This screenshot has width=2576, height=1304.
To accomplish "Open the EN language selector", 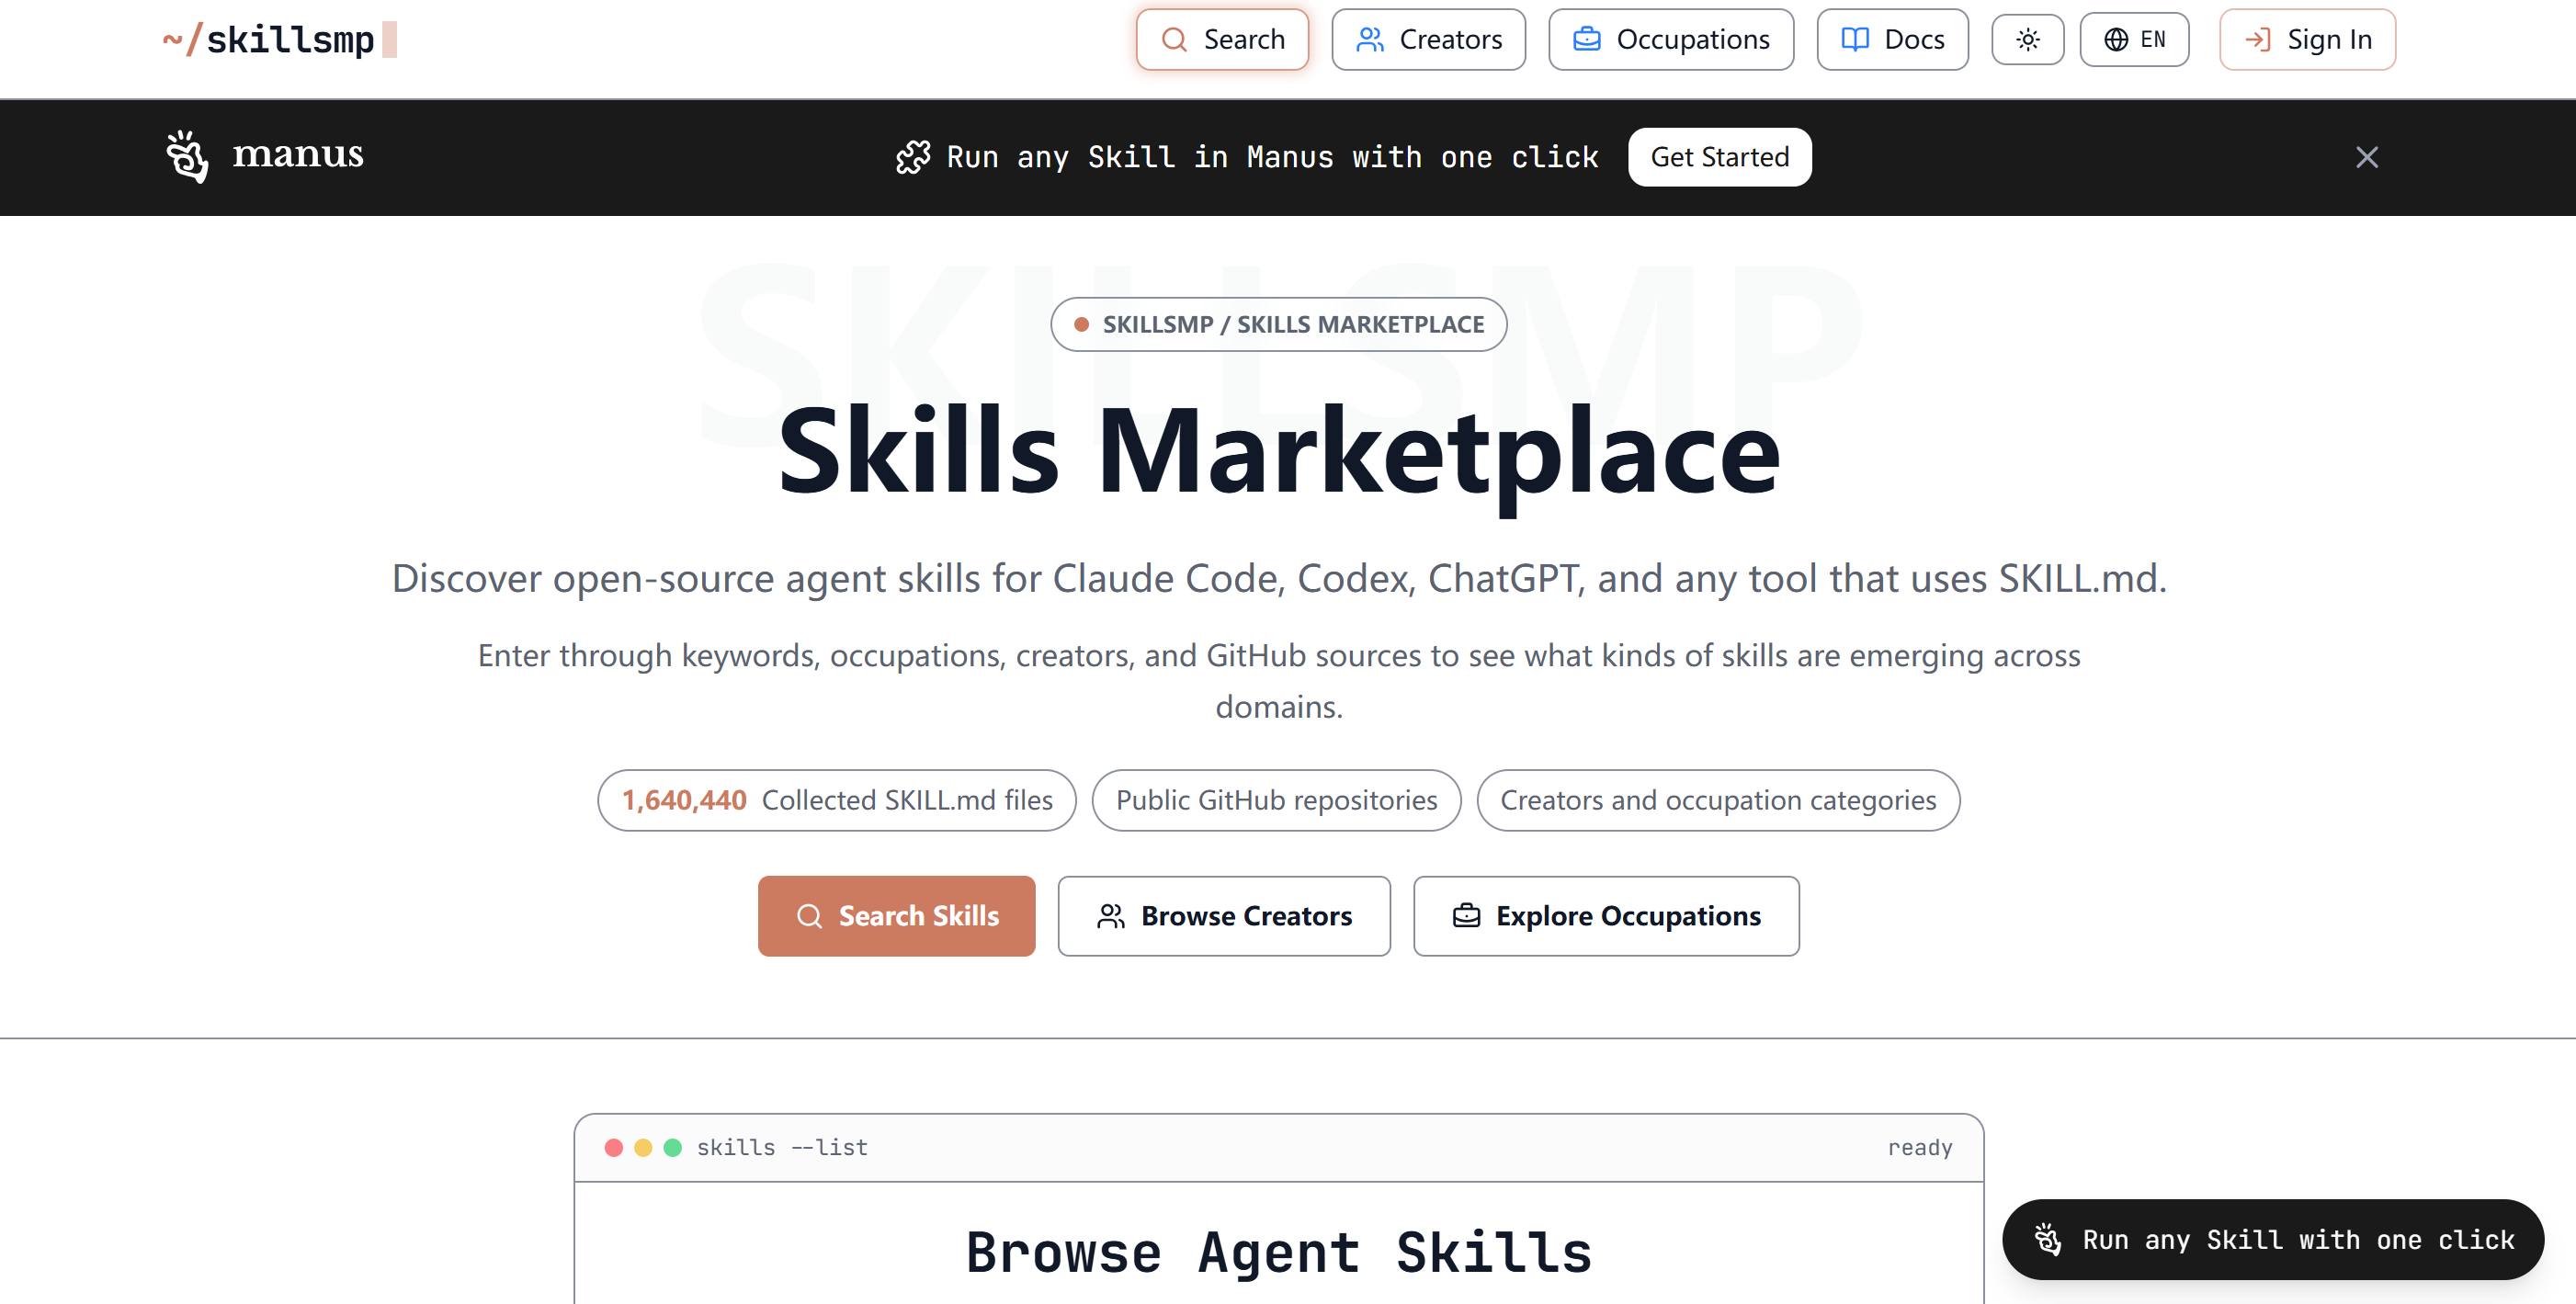I will coord(2134,40).
